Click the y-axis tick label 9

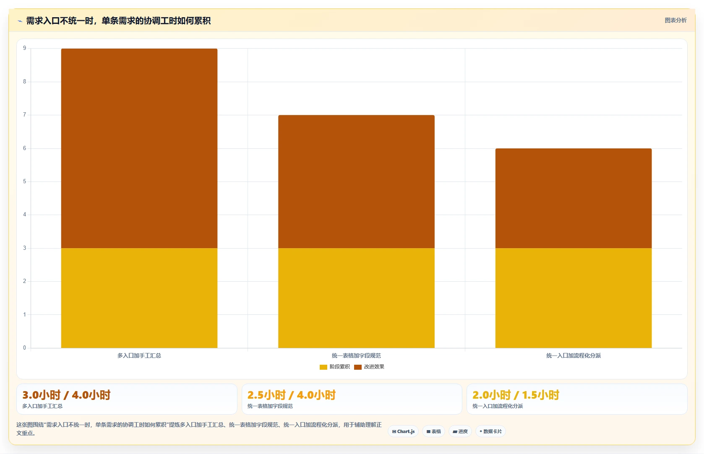click(x=25, y=48)
